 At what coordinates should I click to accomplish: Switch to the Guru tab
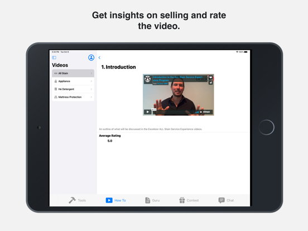point(152,200)
